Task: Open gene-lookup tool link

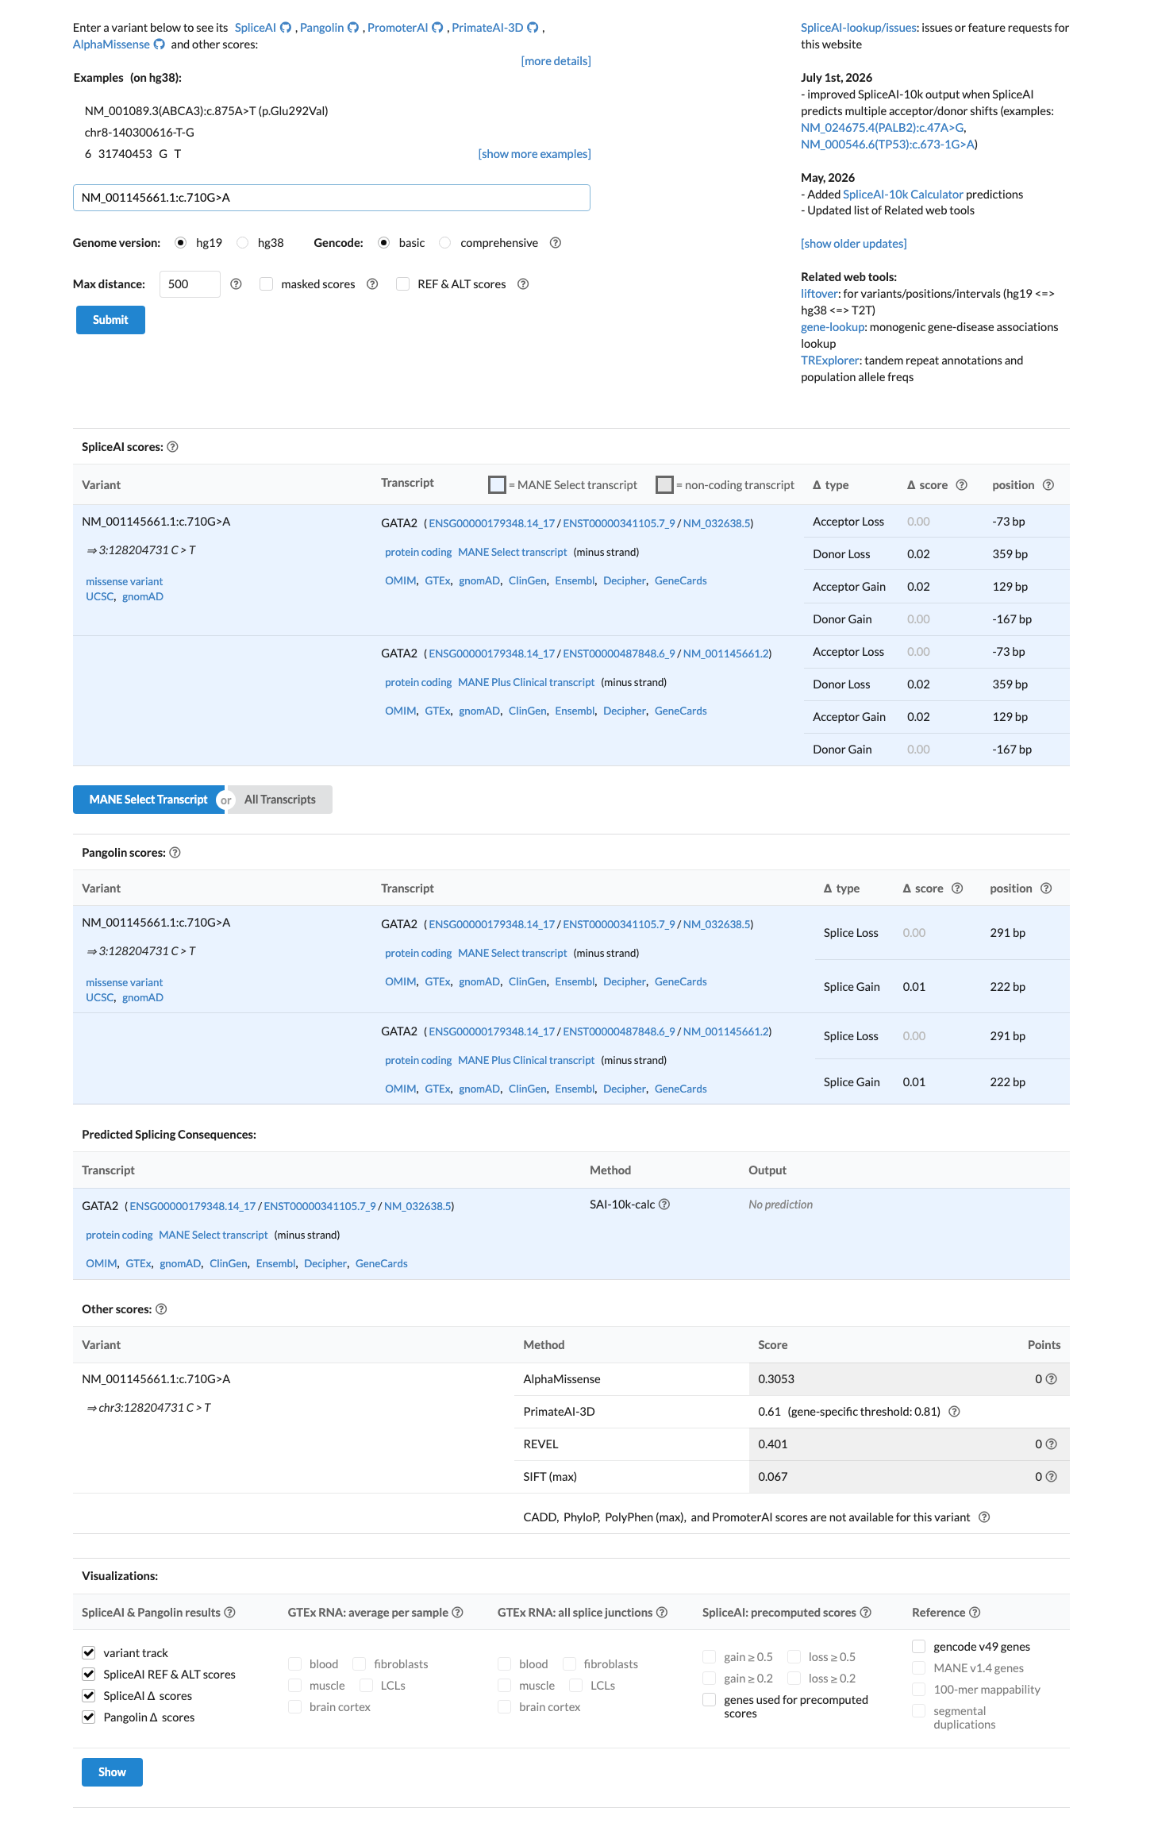Action: 833,327
